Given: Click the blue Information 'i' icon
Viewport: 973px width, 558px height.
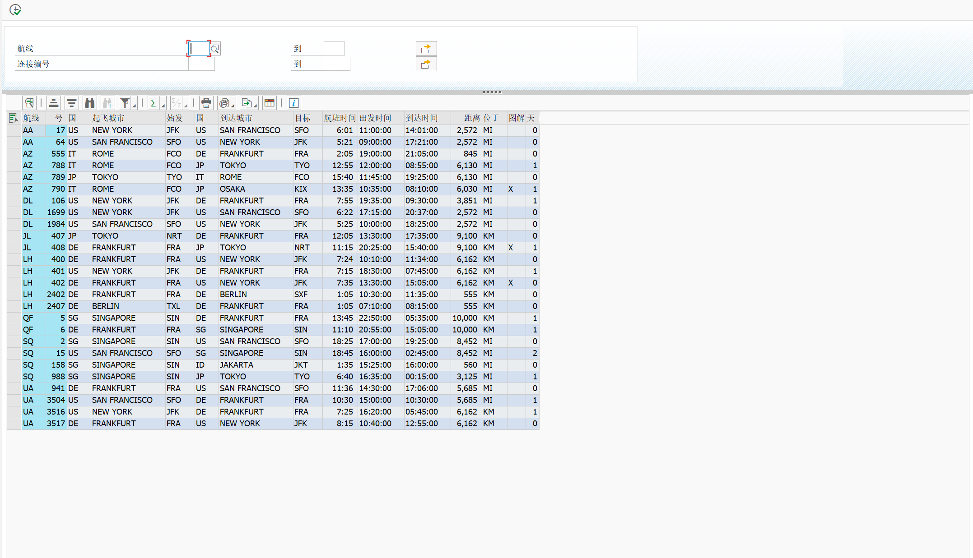Looking at the screenshot, I should pyautogui.click(x=293, y=103).
